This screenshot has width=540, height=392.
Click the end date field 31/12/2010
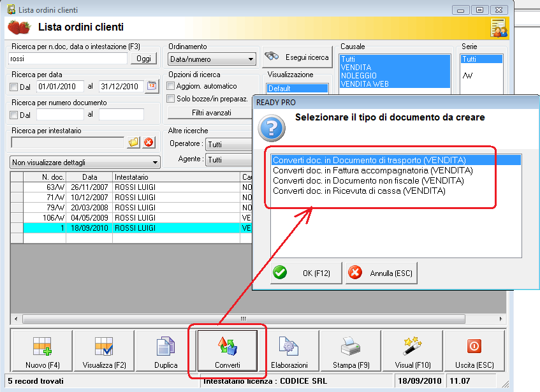pyautogui.click(x=121, y=87)
